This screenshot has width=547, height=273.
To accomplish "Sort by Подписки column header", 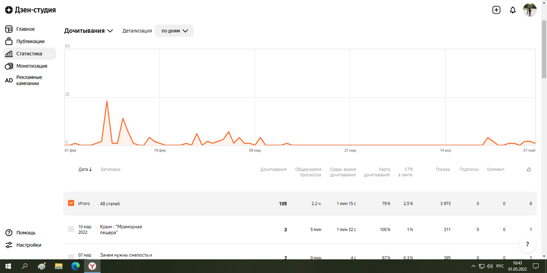I will pyautogui.click(x=469, y=169).
